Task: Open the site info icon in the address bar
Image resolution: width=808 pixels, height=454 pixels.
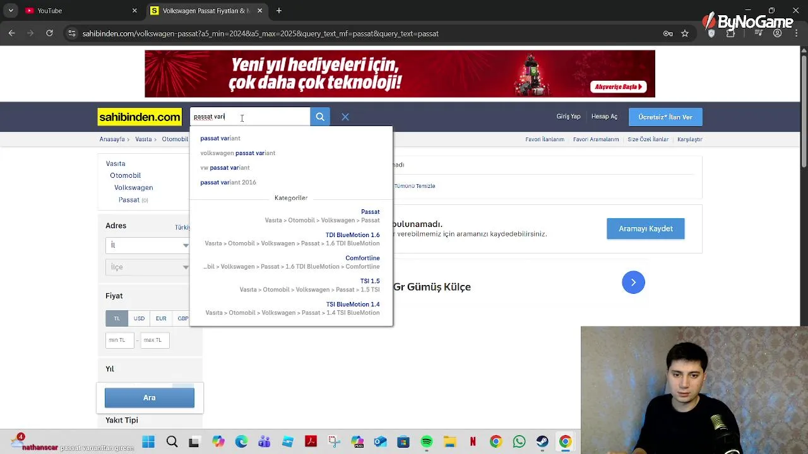Action: pyautogui.click(x=72, y=33)
